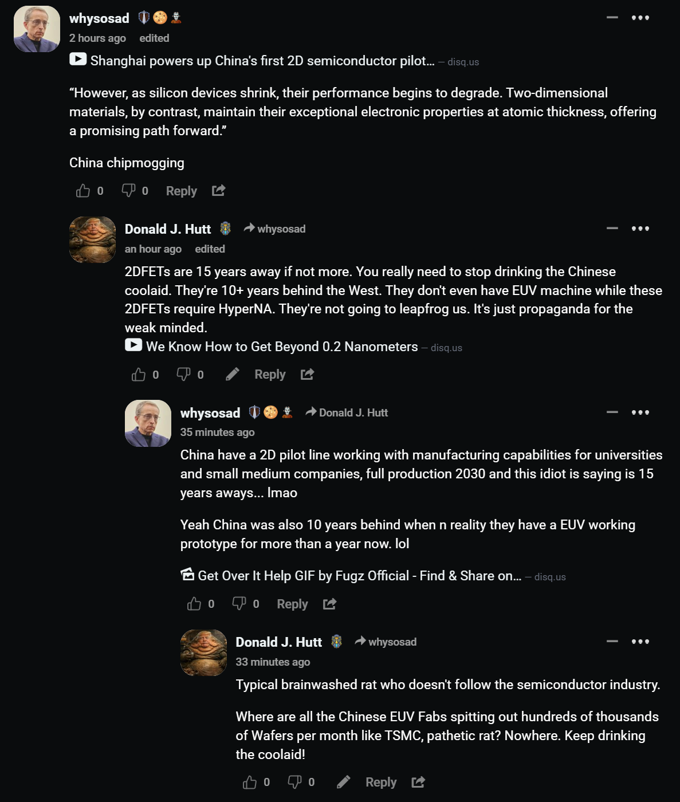The image size is (680, 802).
Task: Open options menu on whysosad's top comment
Action: tap(640, 18)
